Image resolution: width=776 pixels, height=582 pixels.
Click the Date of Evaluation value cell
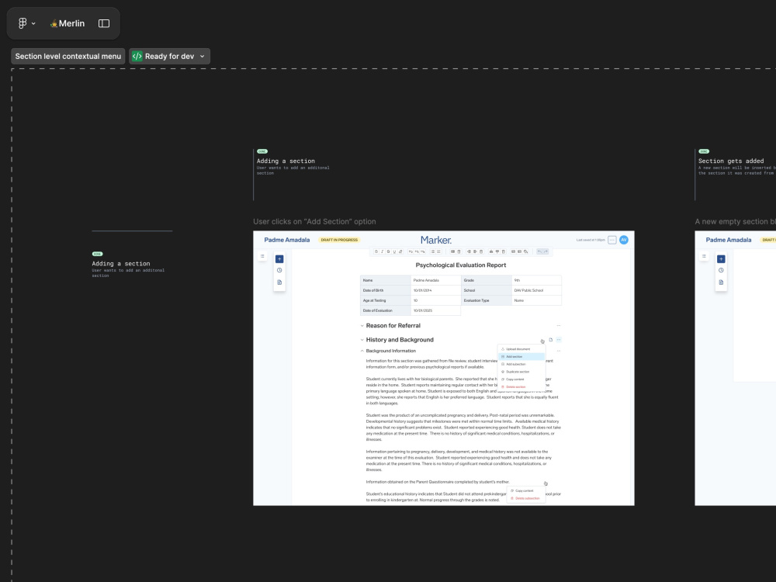pyautogui.click(x=435, y=311)
